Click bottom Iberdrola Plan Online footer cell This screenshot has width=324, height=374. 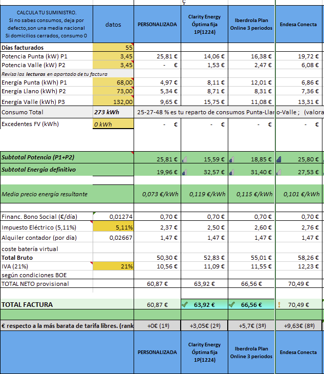point(251,352)
